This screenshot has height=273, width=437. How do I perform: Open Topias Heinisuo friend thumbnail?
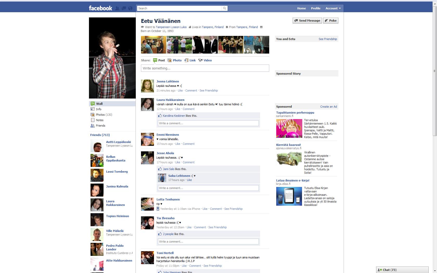(x=97, y=220)
